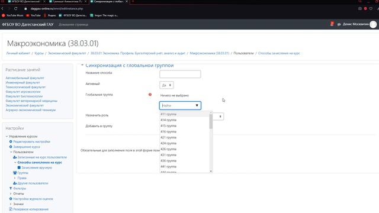Select 414 группа from the list
The height and width of the screenshot is (213, 379).
(184, 120)
